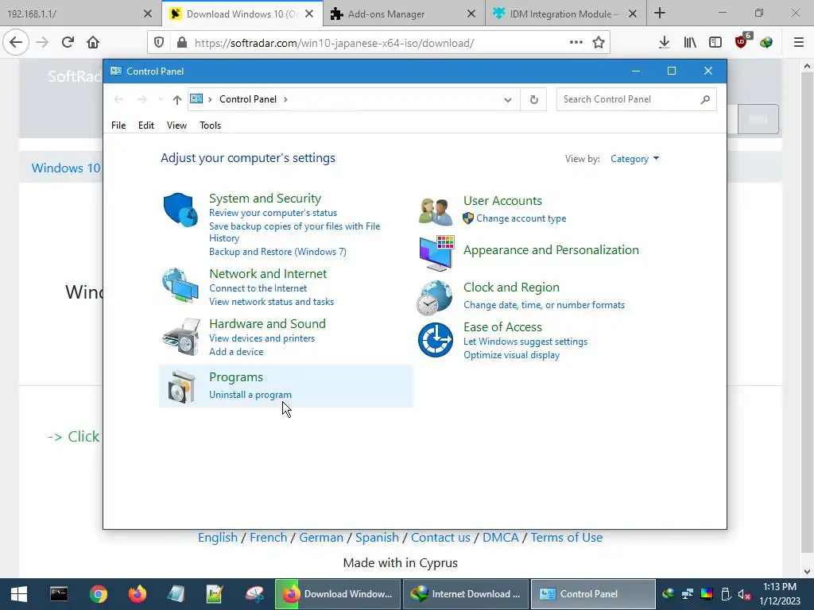The height and width of the screenshot is (610, 814).
Task: Click the search magnifier in Control Panel
Action: tap(705, 99)
